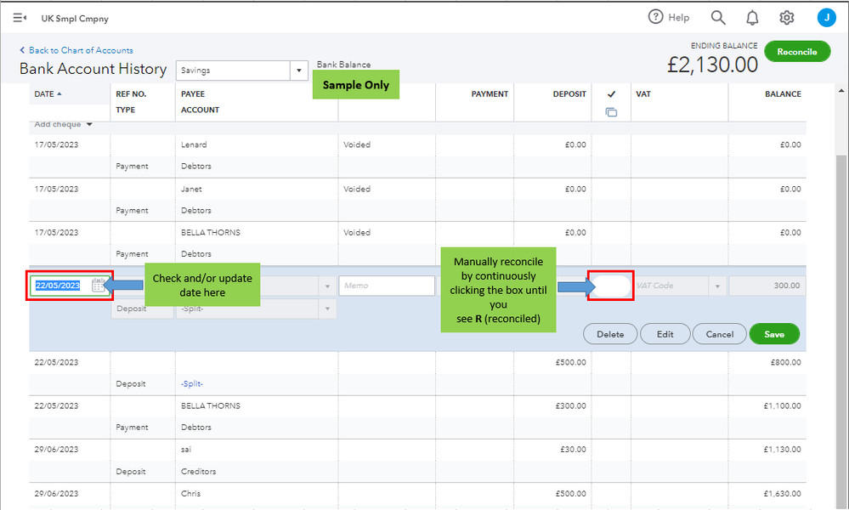Expand the Add cheque dropdown arrow
Screen dimensions: 849x510
pos(89,125)
